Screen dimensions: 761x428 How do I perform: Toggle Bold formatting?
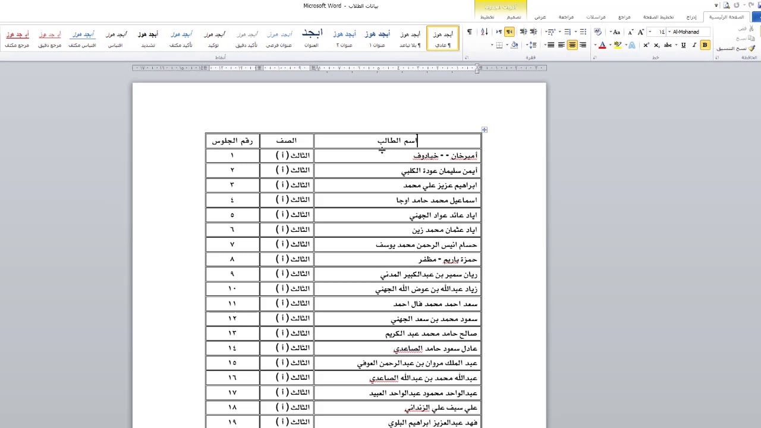(705, 45)
